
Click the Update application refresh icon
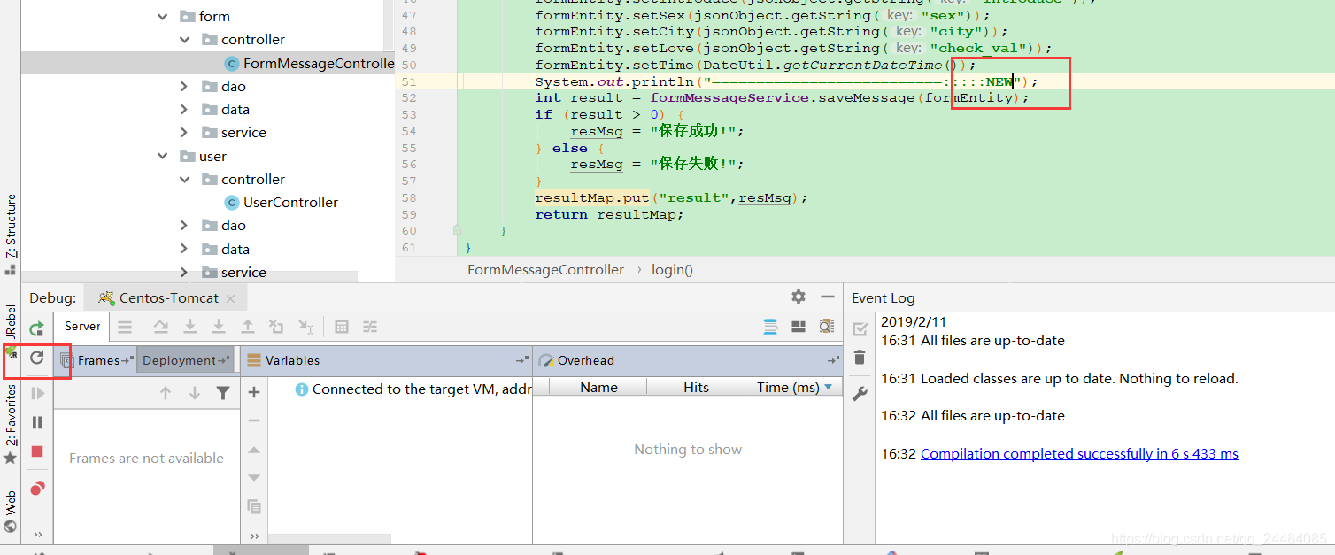(x=37, y=358)
